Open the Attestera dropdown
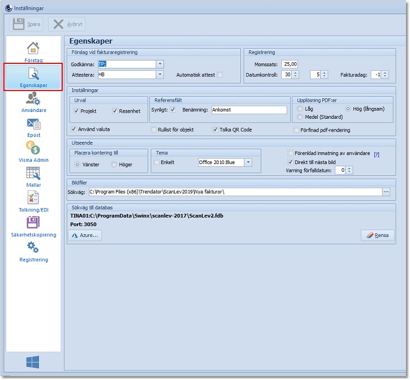The height and width of the screenshot is (380, 410). coord(159,75)
